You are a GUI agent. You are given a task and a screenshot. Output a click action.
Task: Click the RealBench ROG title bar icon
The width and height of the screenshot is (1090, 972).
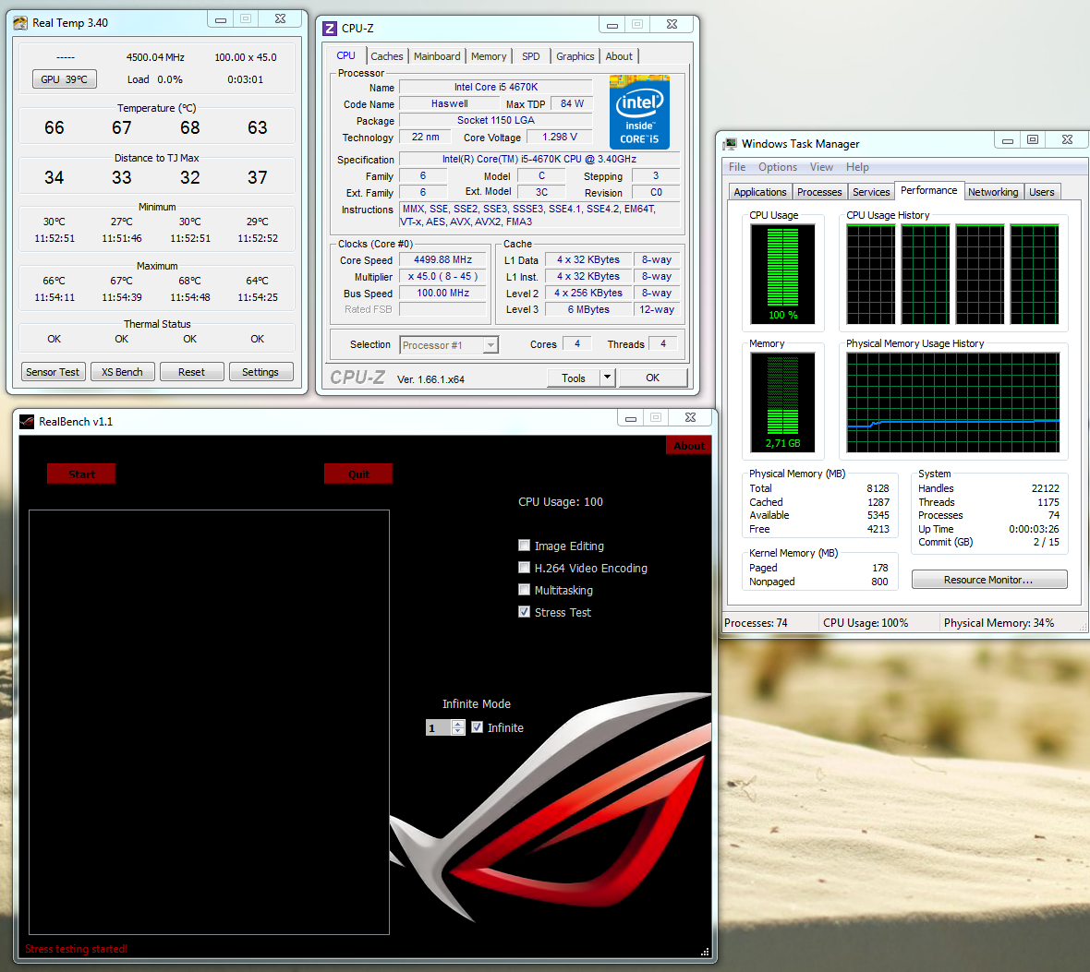click(27, 422)
